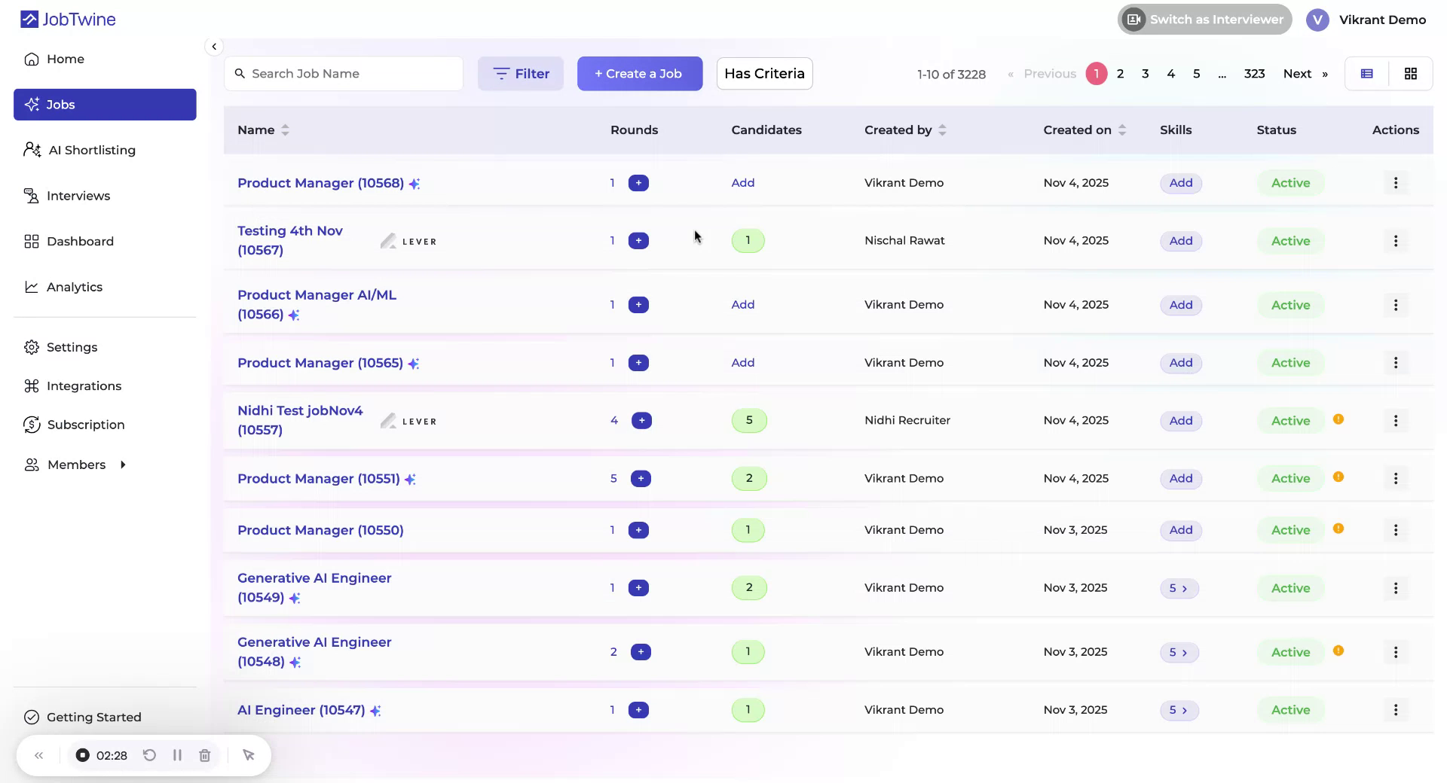Expand Members section in the sidebar
Viewport: 1447px width, 783px height.
coord(123,465)
